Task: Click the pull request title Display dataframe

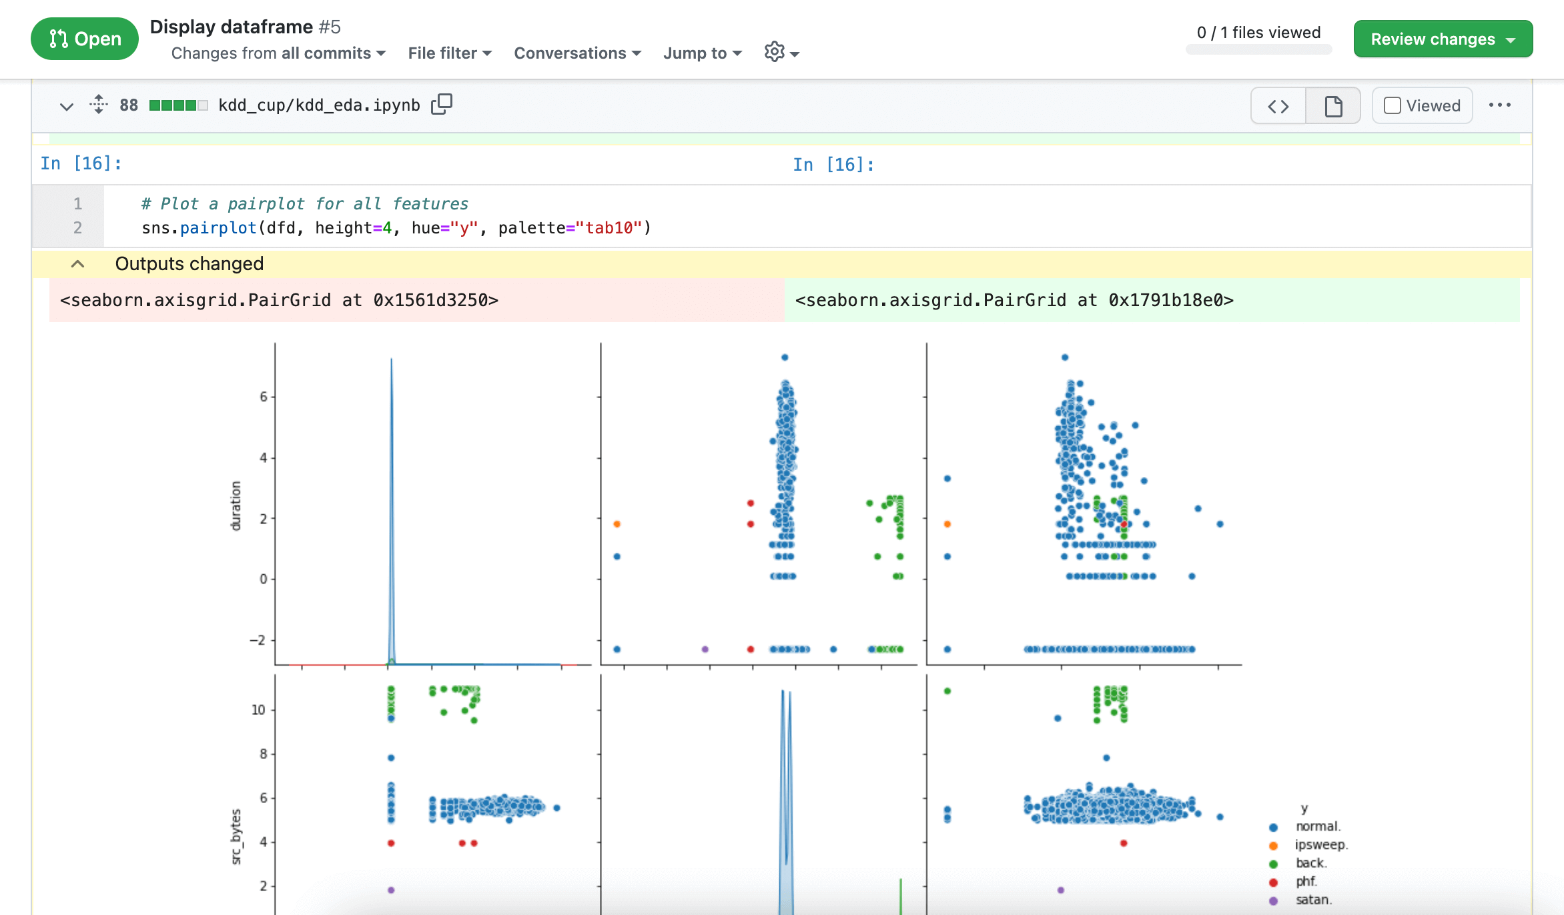Action: click(231, 27)
